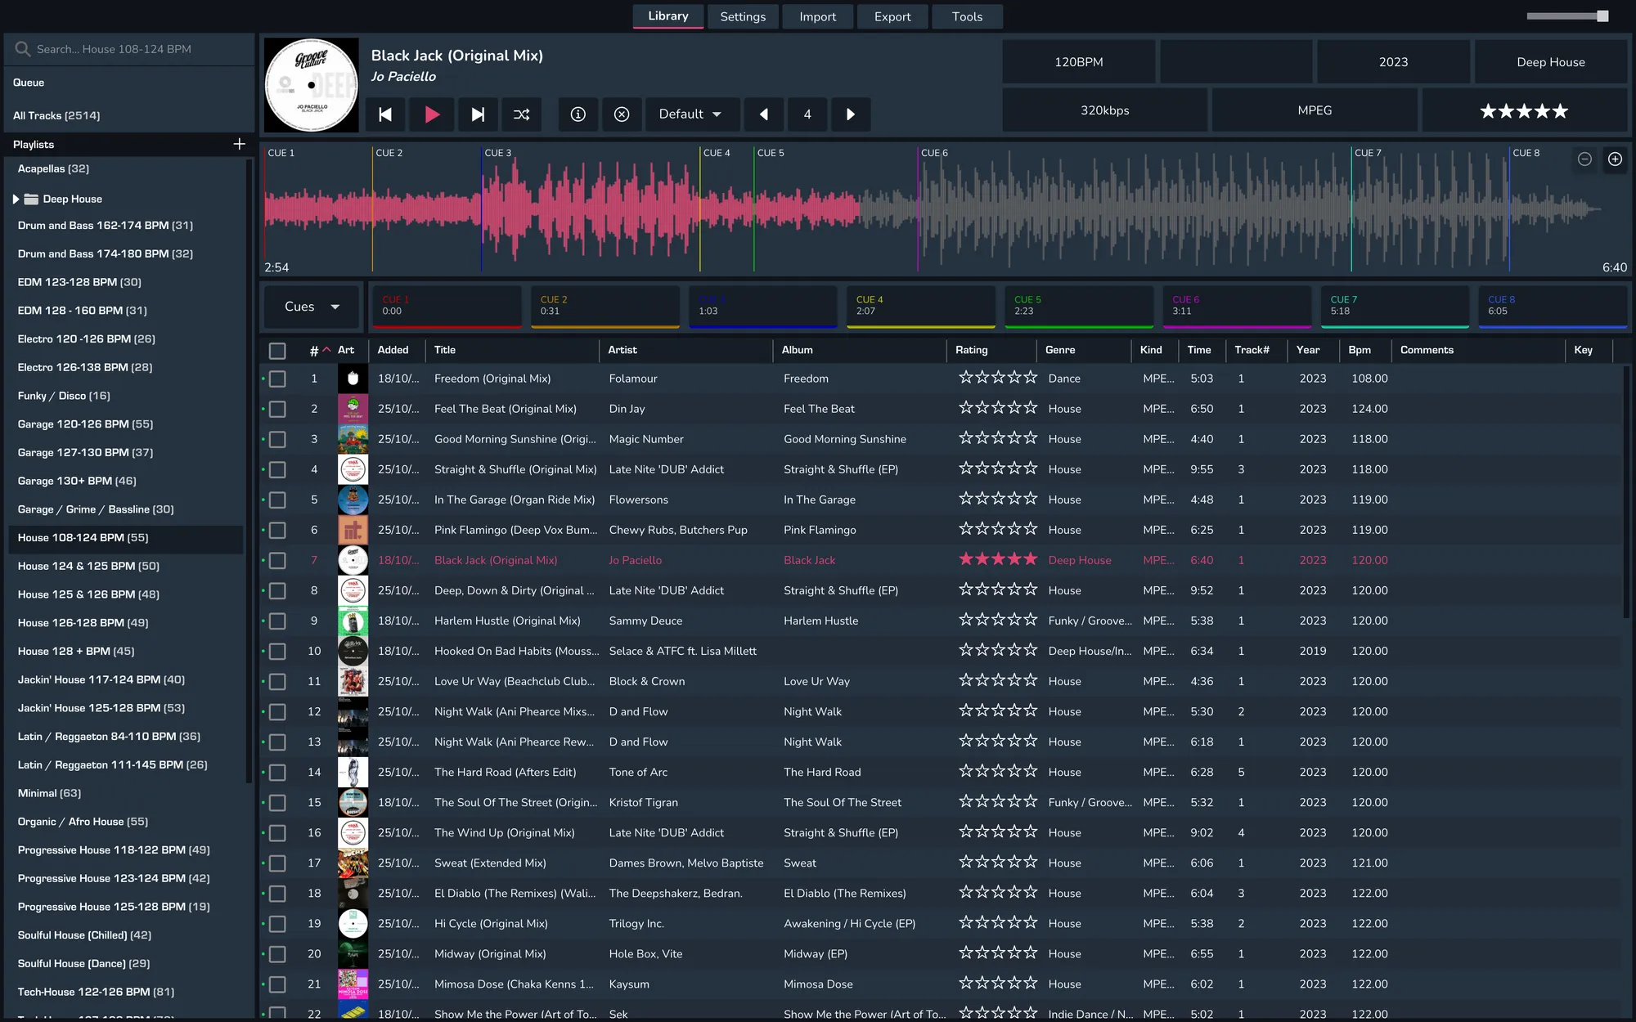Toggle the select-all header checkbox
The width and height of the screenshot is (1636, 1022).
[x=277, y=350]
